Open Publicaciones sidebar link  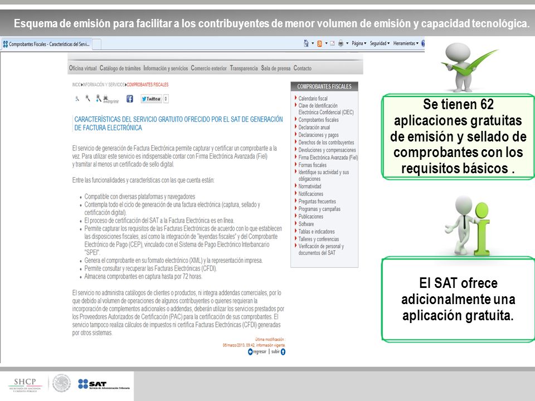(x=310, y=216)
